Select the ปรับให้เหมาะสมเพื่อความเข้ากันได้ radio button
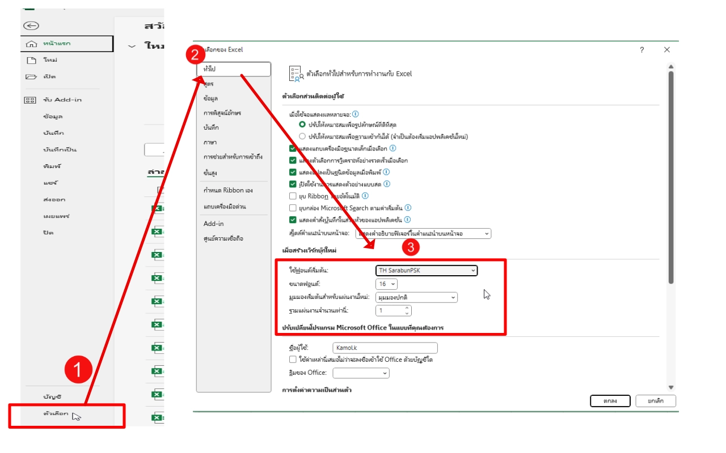The height and width of the screenshot is (453, 726). (x=302, y=136)
